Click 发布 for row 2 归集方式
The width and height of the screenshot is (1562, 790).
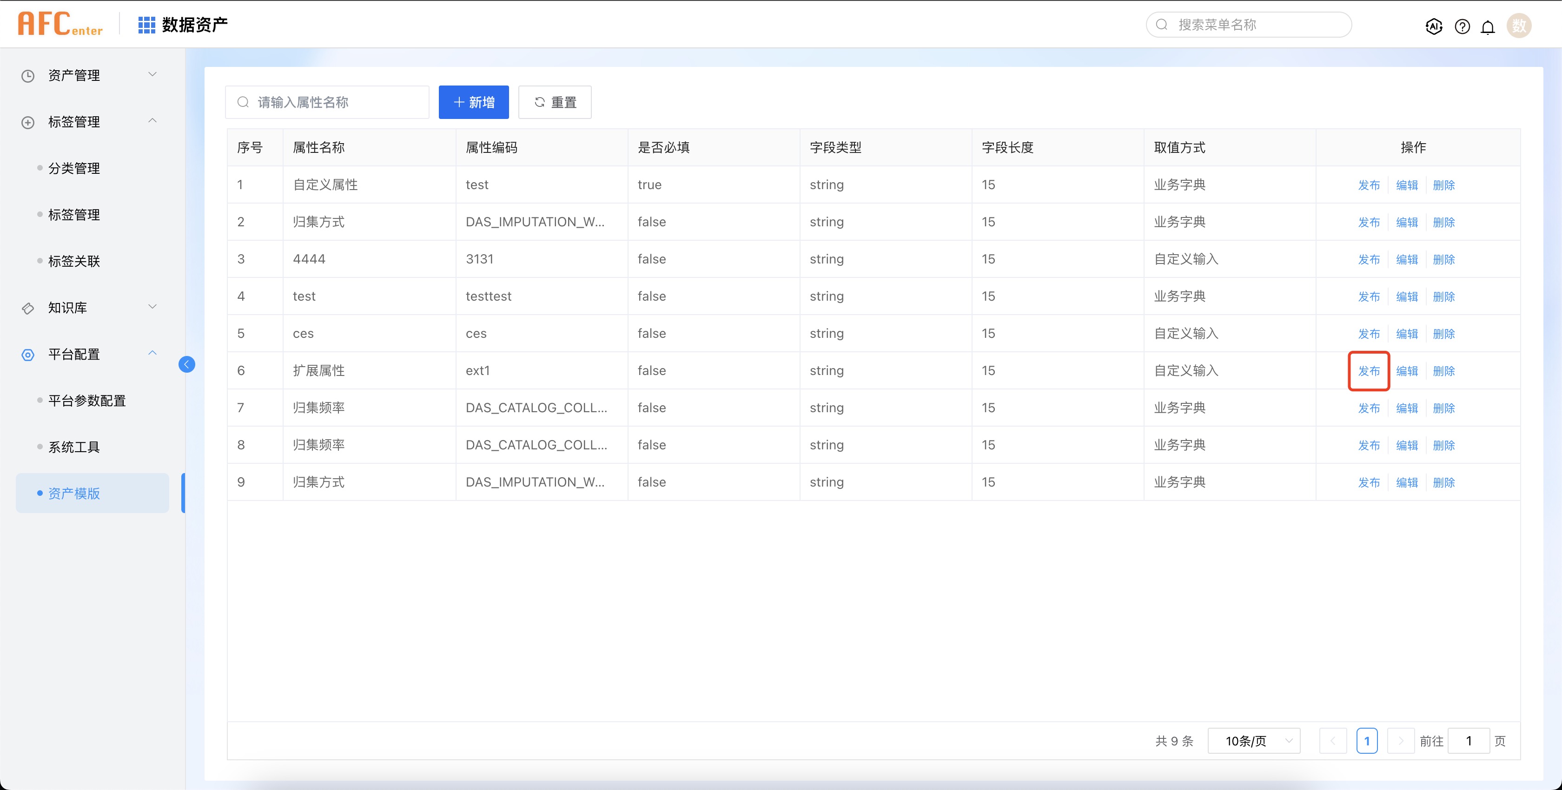[x=1369, y=222]
